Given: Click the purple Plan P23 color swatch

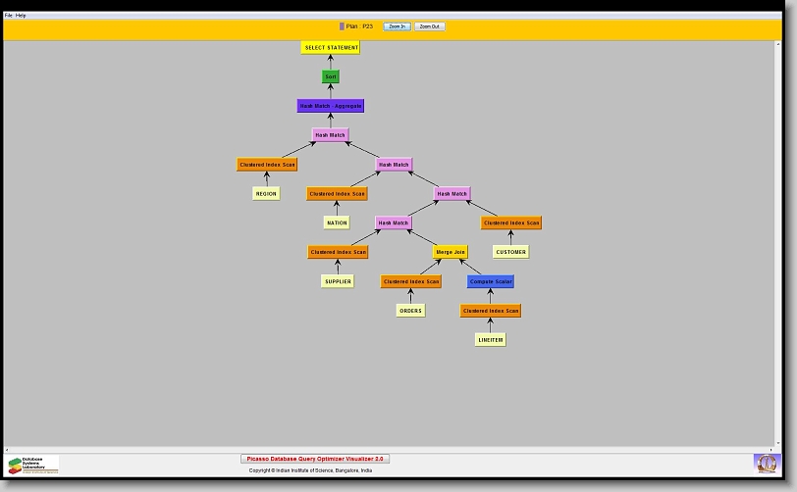Looking at the screenshot, I should (x=342, y=26).
